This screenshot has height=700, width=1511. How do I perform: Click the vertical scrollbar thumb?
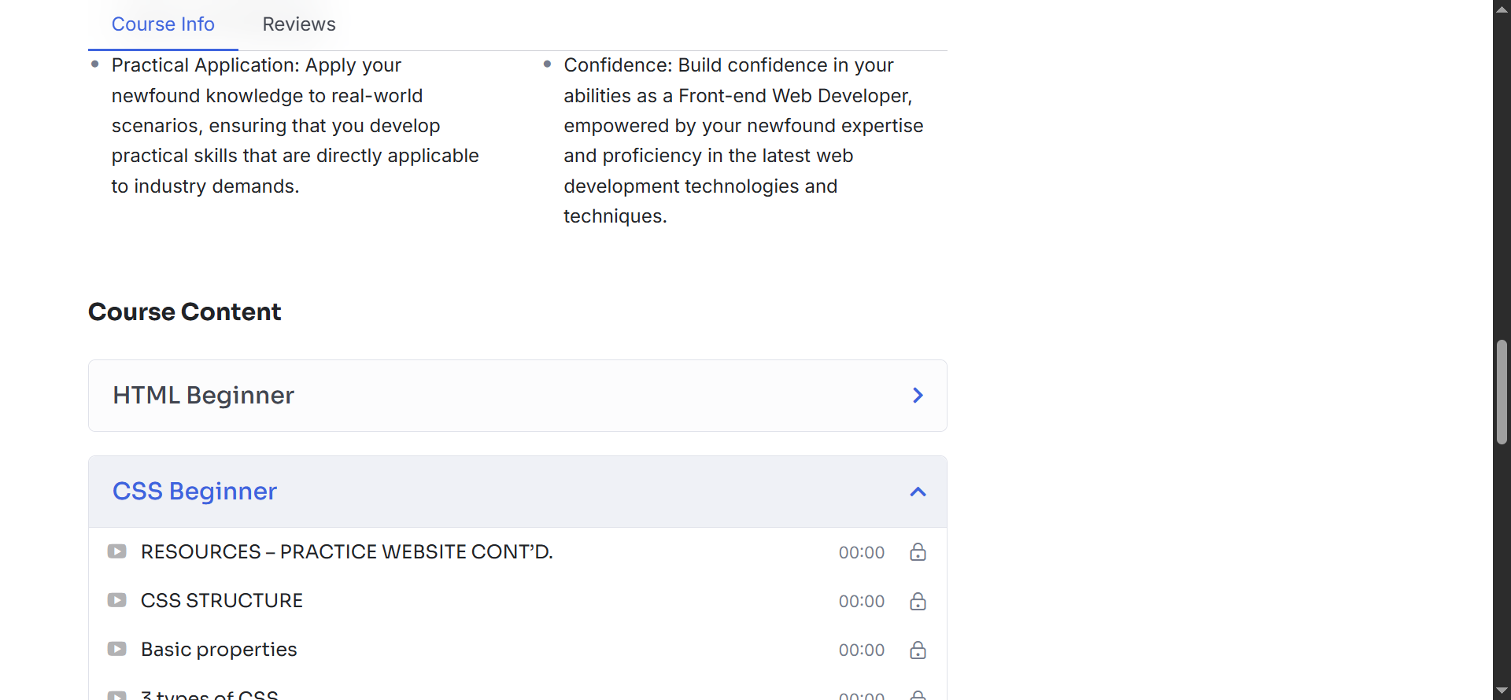point(1502,392)
